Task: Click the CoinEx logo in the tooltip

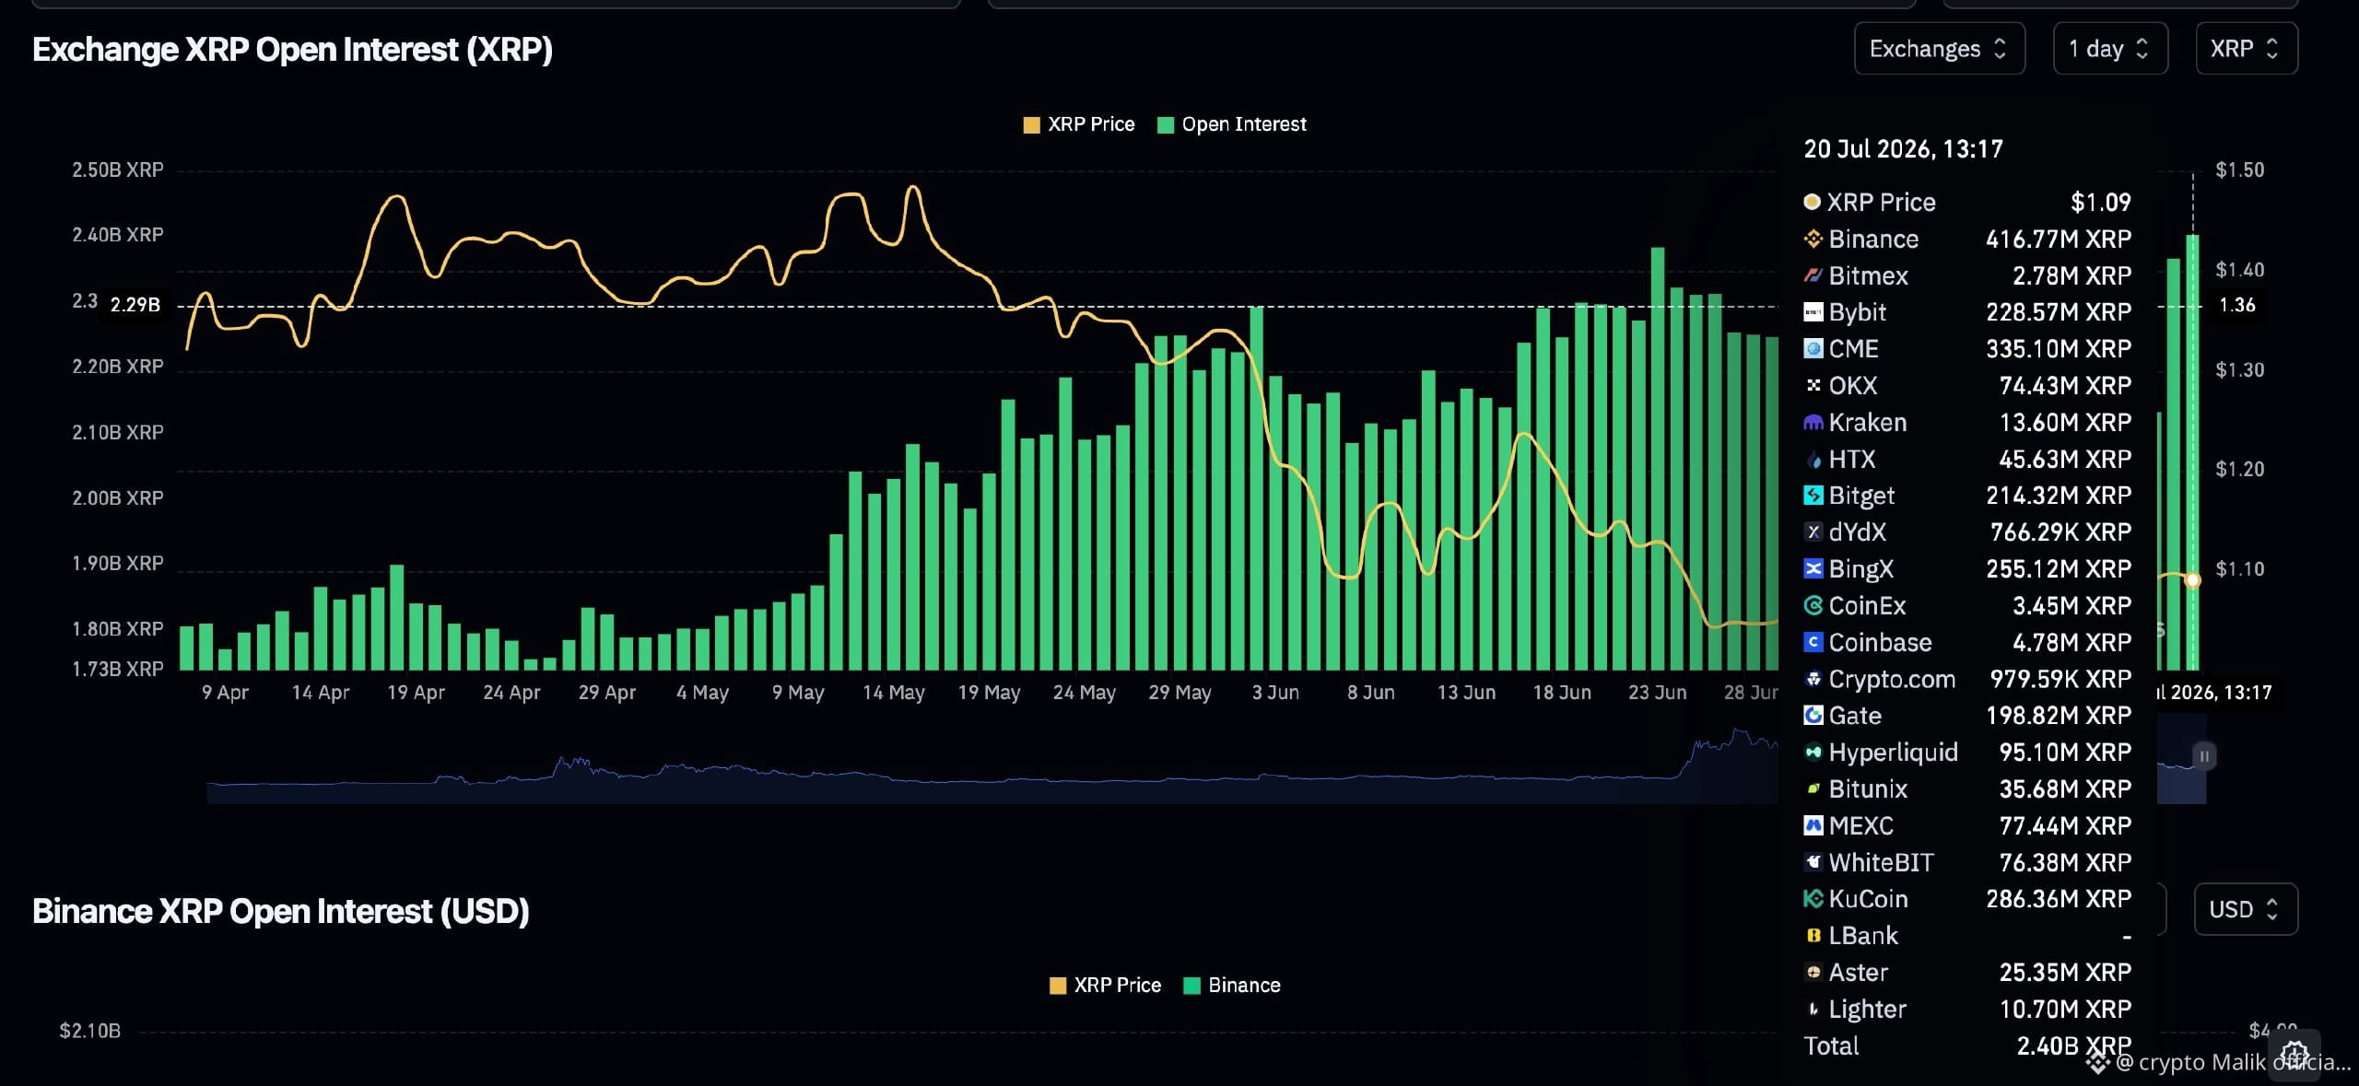Action: (x=1813, y=606)
